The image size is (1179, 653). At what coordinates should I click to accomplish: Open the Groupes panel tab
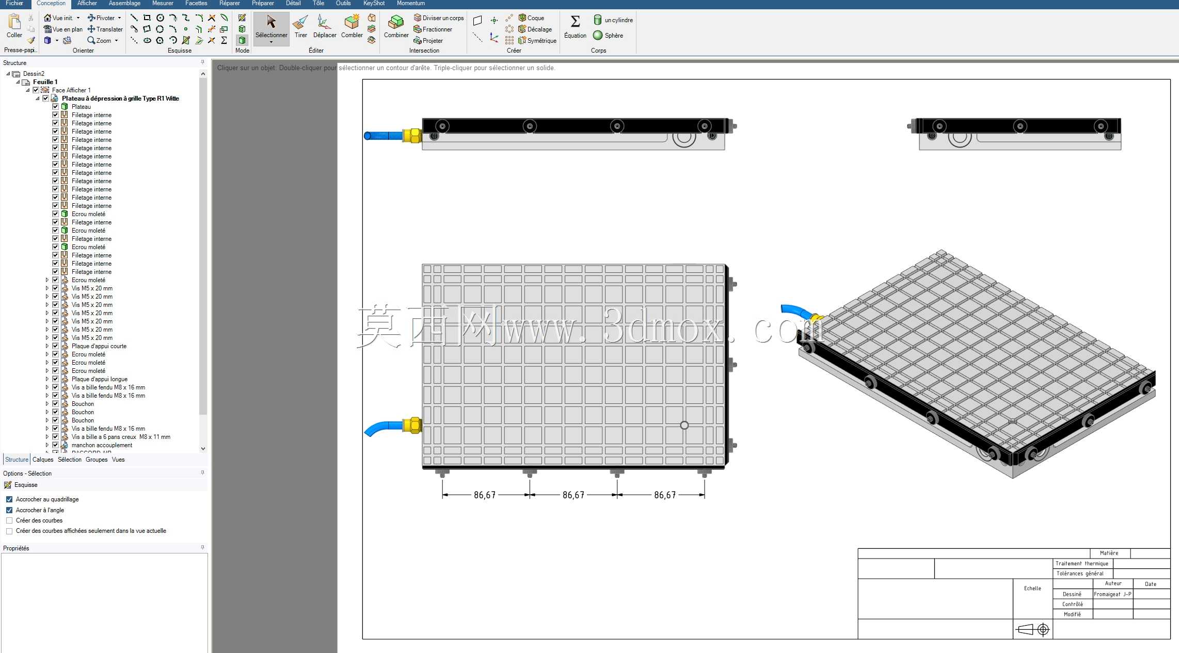coord(97,460)
